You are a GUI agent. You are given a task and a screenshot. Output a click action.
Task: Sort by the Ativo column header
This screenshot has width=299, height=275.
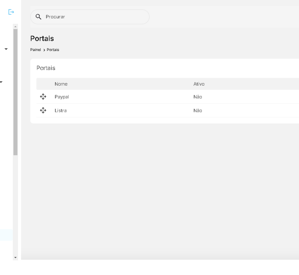(199, 84)
